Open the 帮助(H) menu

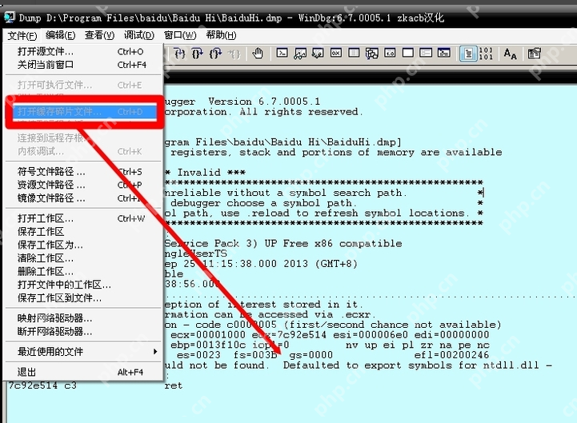tap(221, 35)
